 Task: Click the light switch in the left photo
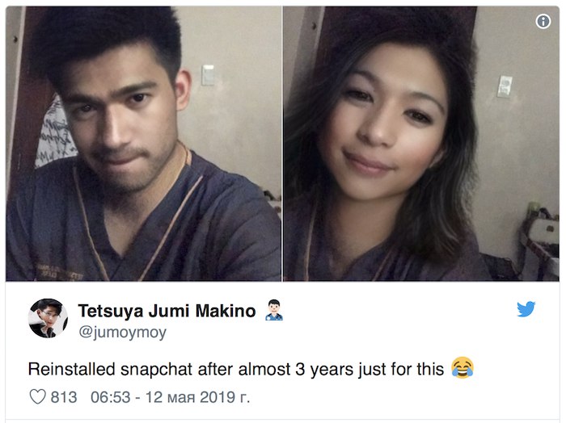point(208,75)
